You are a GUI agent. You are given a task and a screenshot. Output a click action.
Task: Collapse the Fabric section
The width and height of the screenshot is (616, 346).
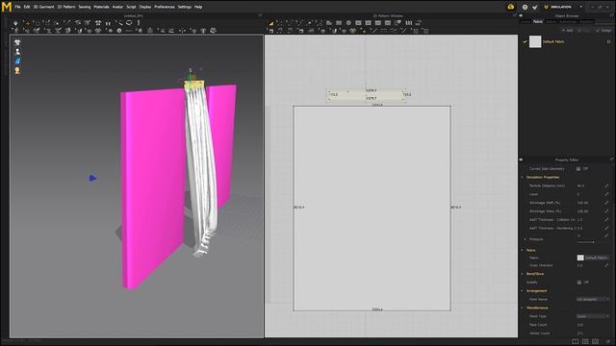523,250
